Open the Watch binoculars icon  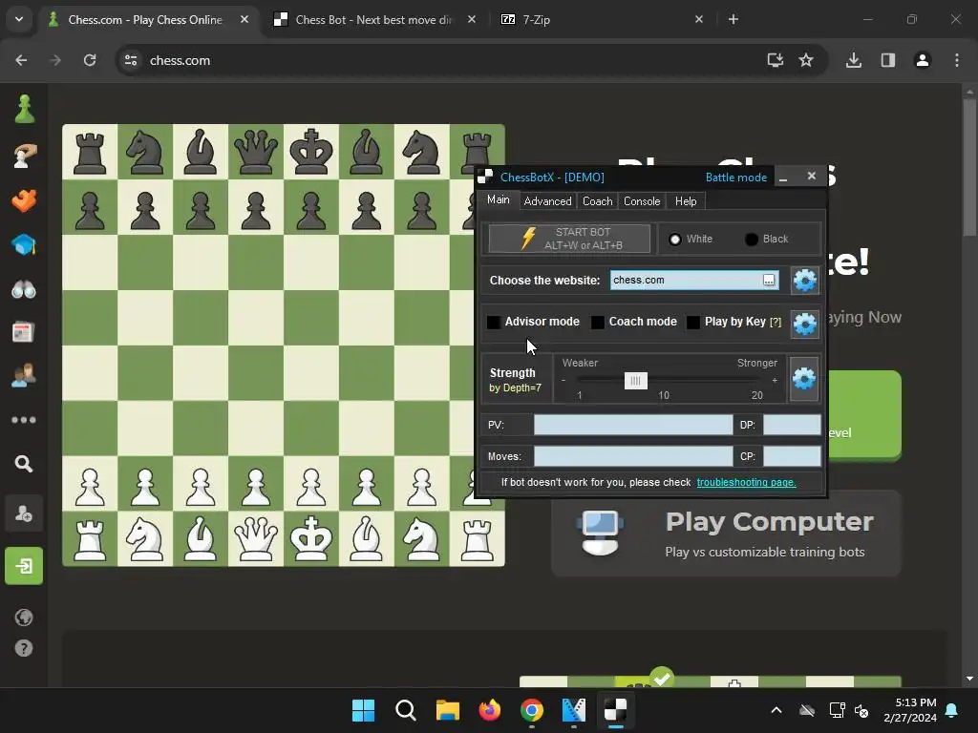coord(24,290)
